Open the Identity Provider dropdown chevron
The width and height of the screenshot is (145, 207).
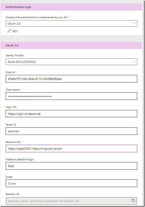point(134,62)
